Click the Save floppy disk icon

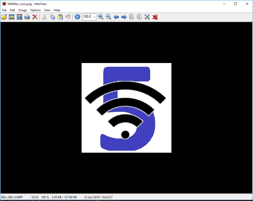point(19,17)
